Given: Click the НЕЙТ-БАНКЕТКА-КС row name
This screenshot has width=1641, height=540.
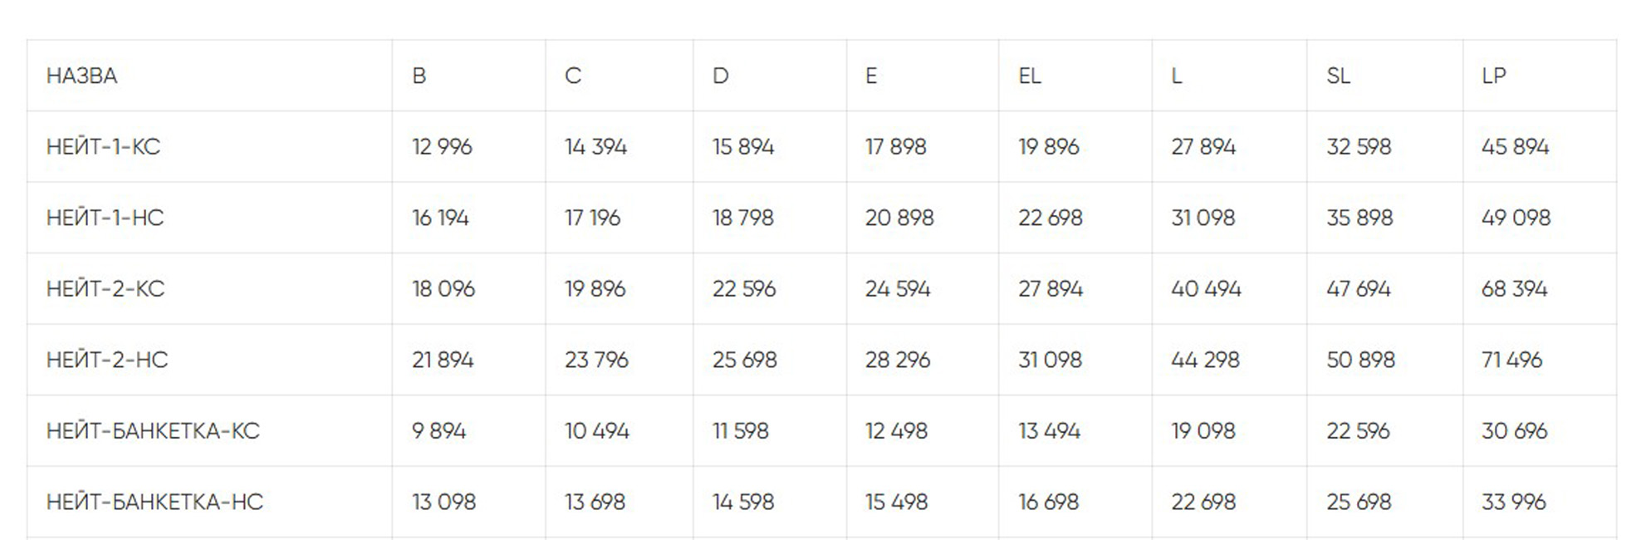Looking at the screenshot, I should 153,431.
